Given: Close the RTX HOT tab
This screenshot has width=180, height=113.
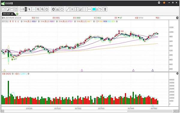Looking at the screenshot, I should click(12, 14).
